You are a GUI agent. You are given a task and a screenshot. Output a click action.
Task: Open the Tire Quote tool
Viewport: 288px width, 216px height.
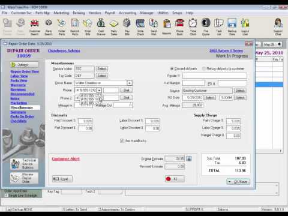[x=206, y=27]
